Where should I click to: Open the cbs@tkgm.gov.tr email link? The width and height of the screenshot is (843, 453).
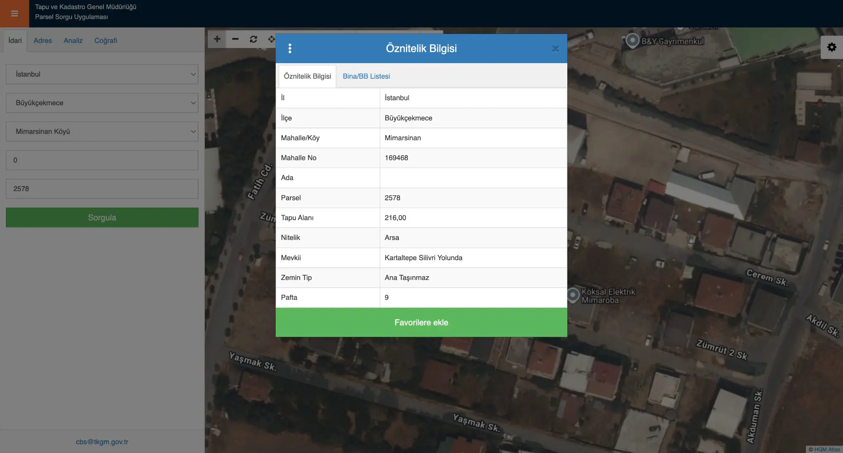[x=102, y=442]
